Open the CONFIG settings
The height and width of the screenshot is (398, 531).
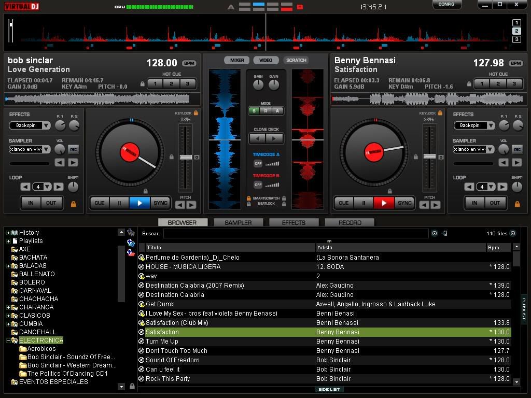[x=446, y=4]
